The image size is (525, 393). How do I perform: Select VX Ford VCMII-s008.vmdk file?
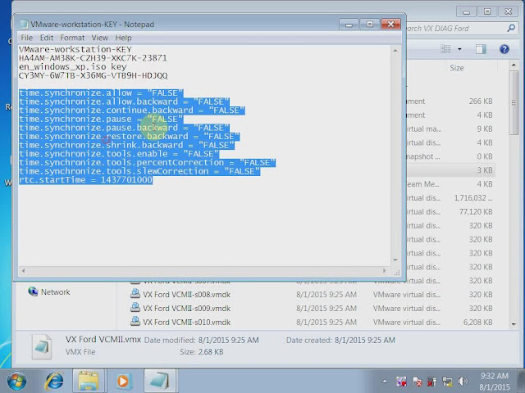coord(186,295)
